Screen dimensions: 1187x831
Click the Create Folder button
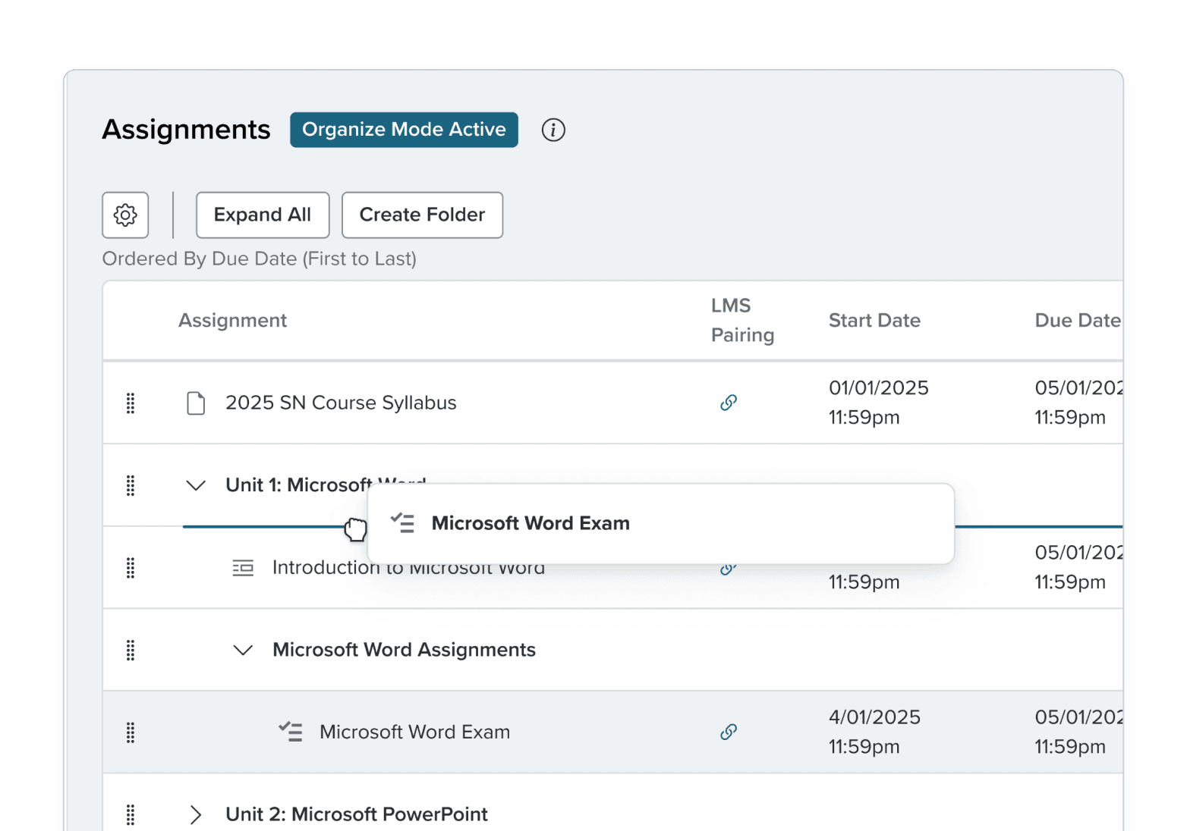coord(422,215)
